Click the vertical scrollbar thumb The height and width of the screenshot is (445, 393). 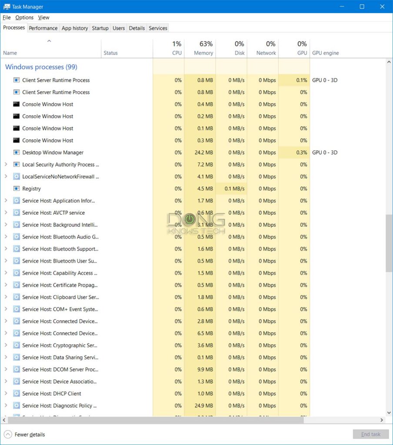389,243
